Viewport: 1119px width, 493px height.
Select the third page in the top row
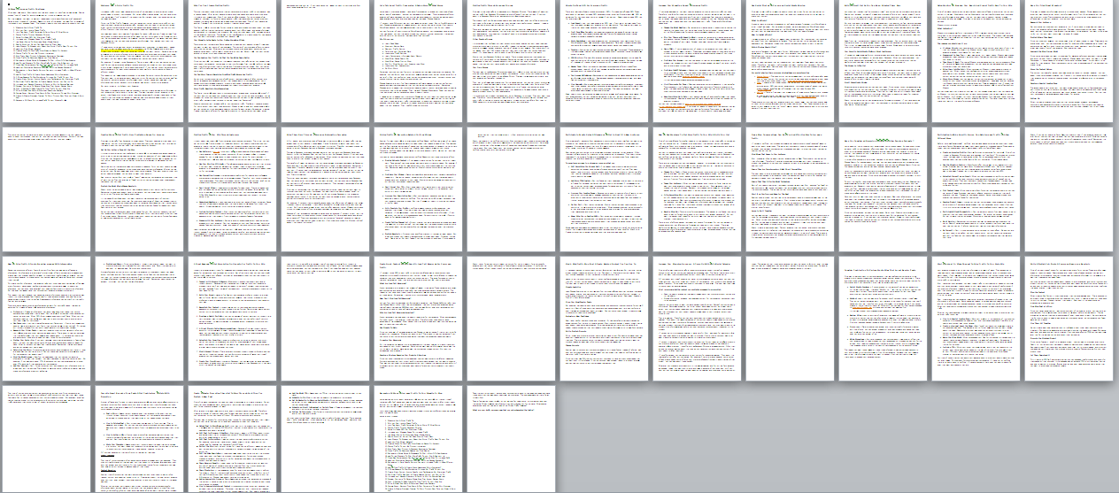(x=232, y=61)
